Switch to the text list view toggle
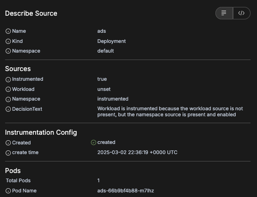257x197 pixels. (224, 13)
